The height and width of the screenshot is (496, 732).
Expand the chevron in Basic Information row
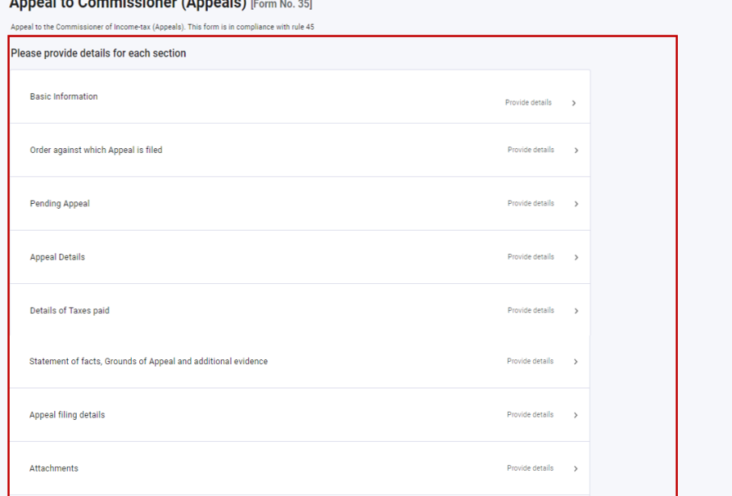point(574,103)
